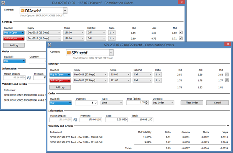The width and height of the screenshot is (233, 153).
Task: Click the orange SPY contract instrument icon
Action: coord(69,53)
